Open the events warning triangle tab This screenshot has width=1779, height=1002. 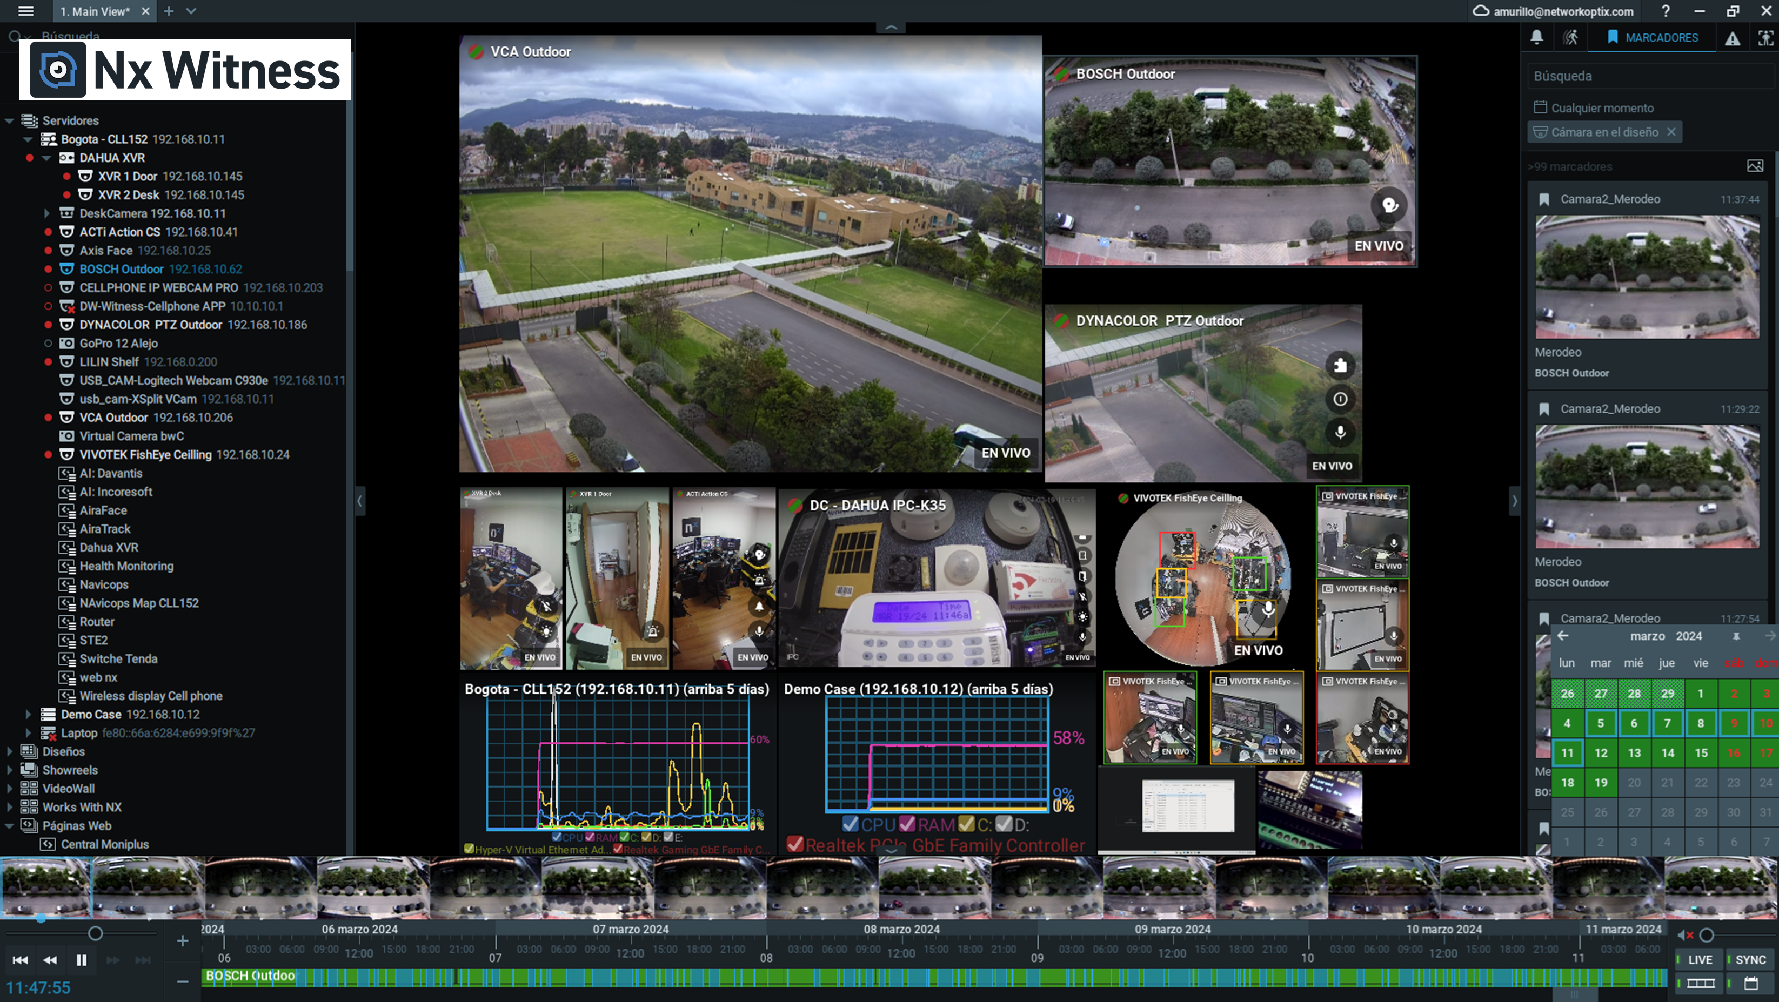click(1732, 38)
